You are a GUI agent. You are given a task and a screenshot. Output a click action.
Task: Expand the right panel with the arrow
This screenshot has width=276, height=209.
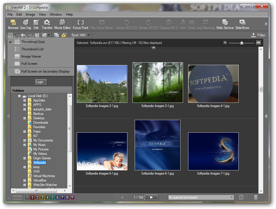tap(266, 116)
